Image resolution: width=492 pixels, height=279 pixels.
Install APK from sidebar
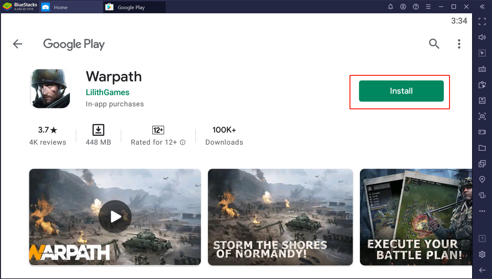482,100
